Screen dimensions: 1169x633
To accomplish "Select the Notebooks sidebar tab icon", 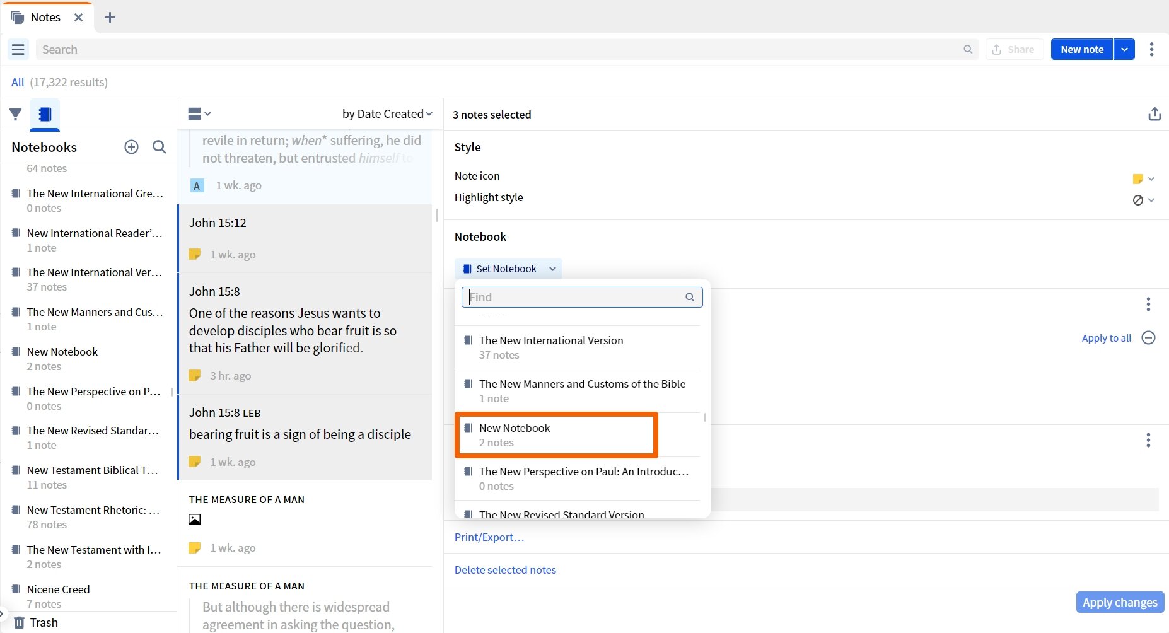I will click(x=45, y=114).
